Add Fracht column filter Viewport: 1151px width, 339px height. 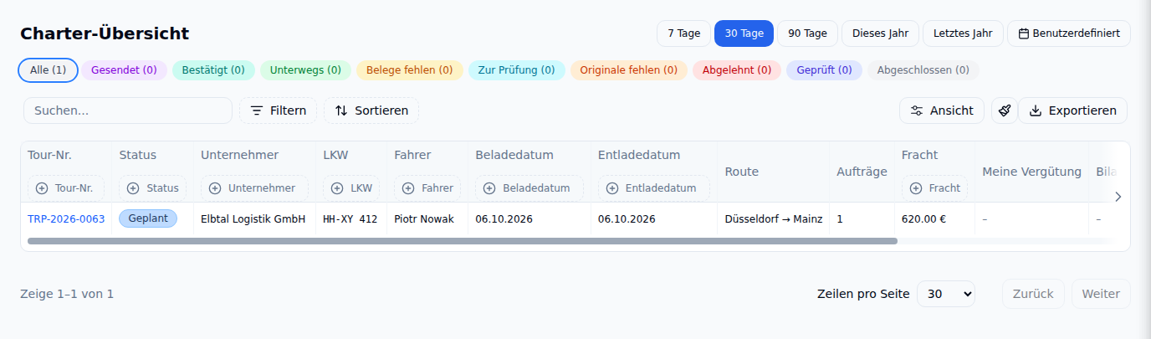pyautogui.click(x=934, y=188)
